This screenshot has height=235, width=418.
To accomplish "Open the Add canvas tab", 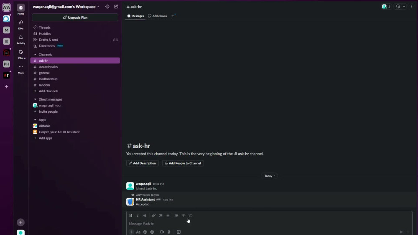I will pos(158,16).
